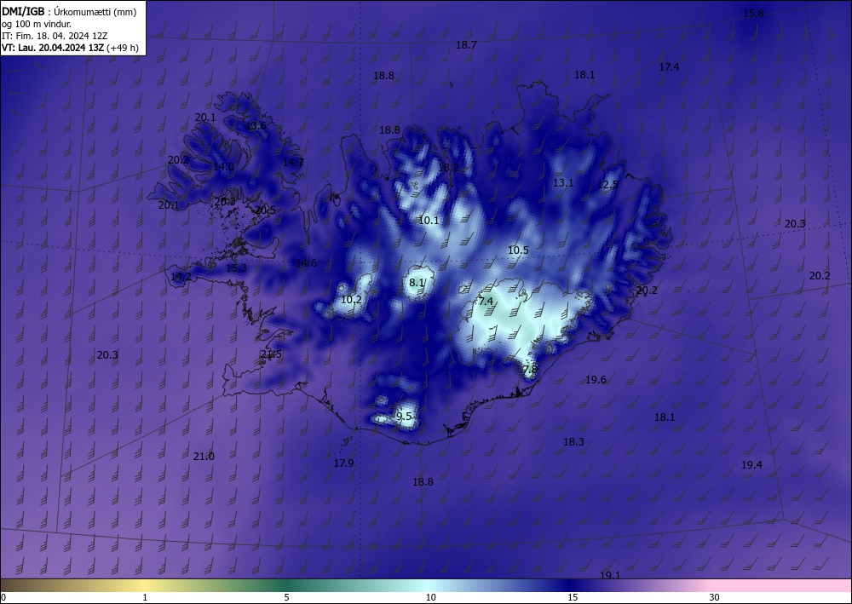Viewport: 852px width, 604px height.
Task: Click the color scale label '5'
Action: (286, 597)
